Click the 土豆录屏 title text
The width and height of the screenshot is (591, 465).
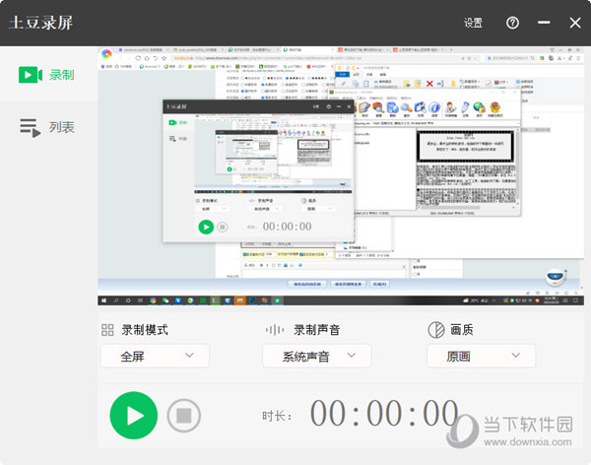40,23
